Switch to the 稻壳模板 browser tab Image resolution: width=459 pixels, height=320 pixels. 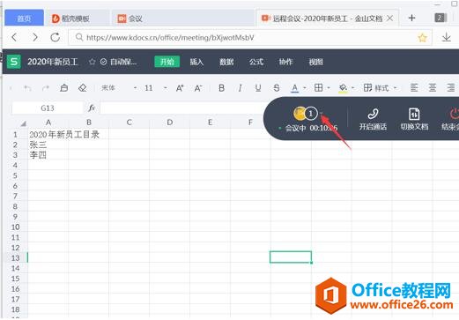78,19
